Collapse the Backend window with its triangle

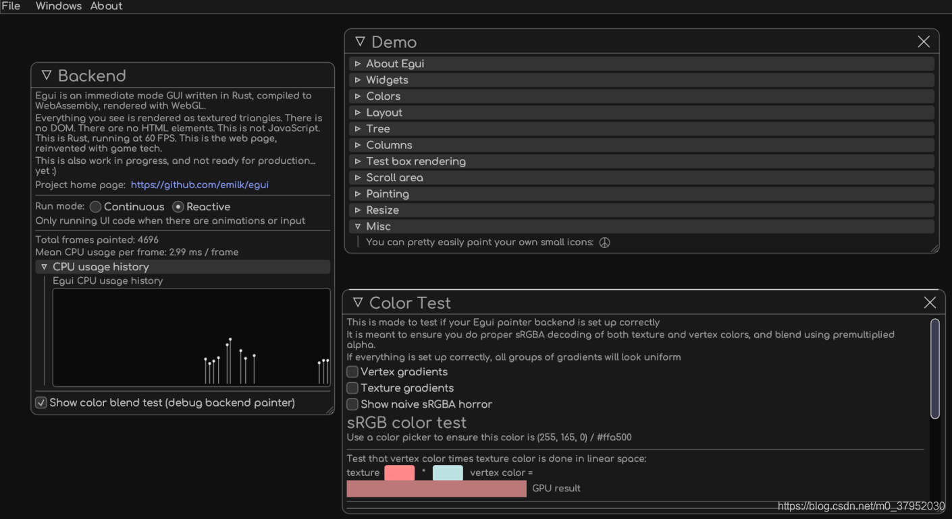tap(47, 75)
